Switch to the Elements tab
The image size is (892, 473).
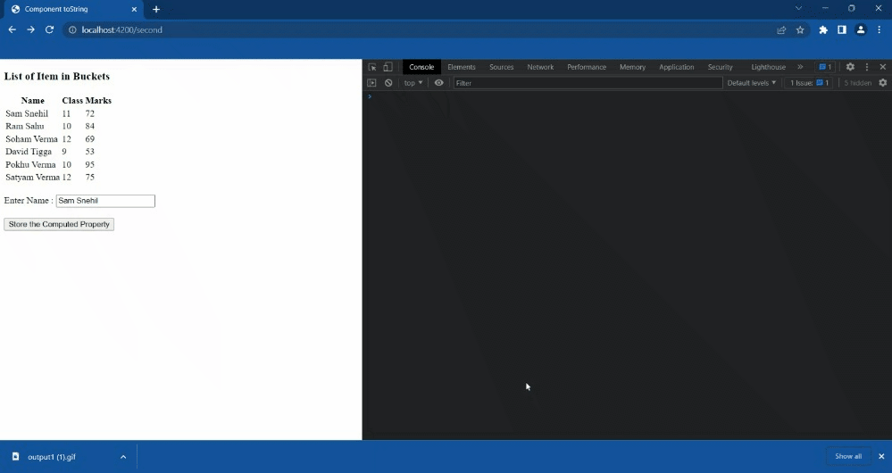point(462,67)
